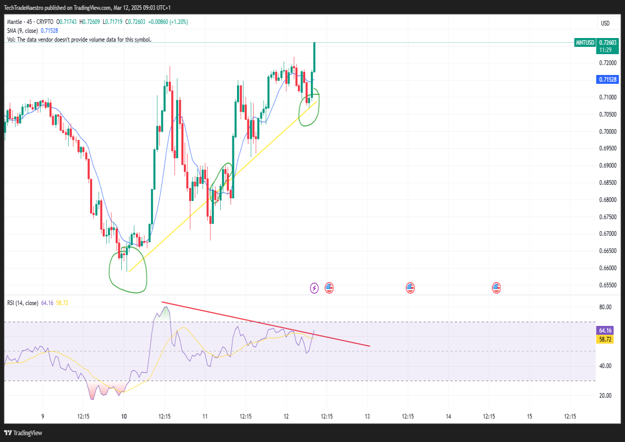The width and height of the screenshot is (625, 442).
Task: Click the yellow 58.72 RSI axis label
Action: [605, 339]
